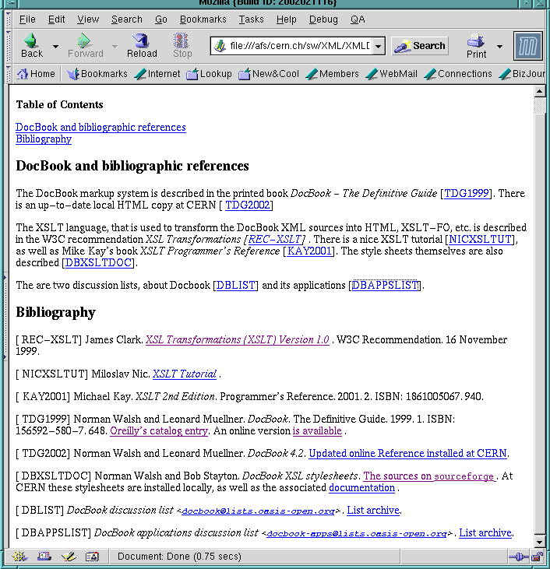Click the URL address input field

coord(300,46)
